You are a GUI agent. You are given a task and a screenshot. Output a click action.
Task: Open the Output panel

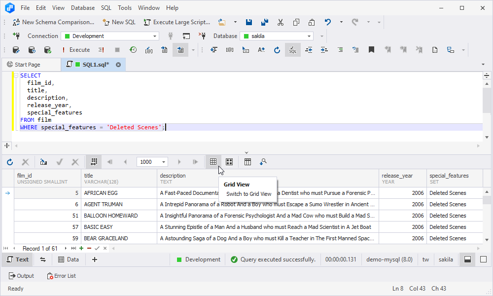click(x=21, y=276)
